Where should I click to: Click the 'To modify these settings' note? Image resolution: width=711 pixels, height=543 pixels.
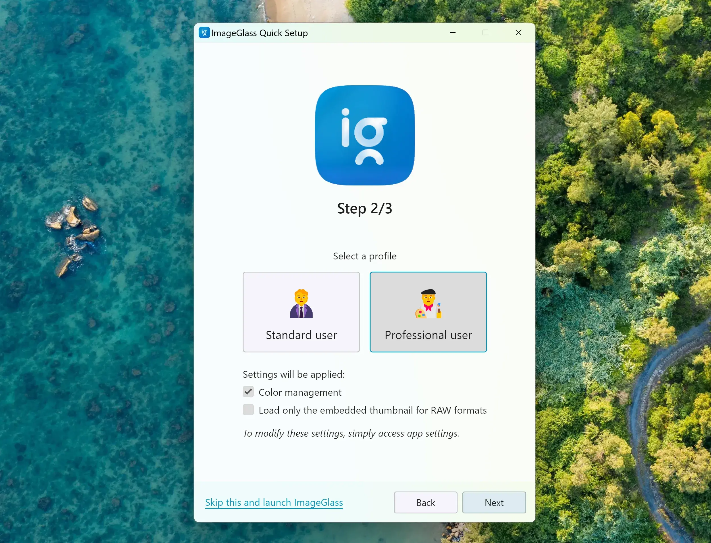[x=351, y=433]
